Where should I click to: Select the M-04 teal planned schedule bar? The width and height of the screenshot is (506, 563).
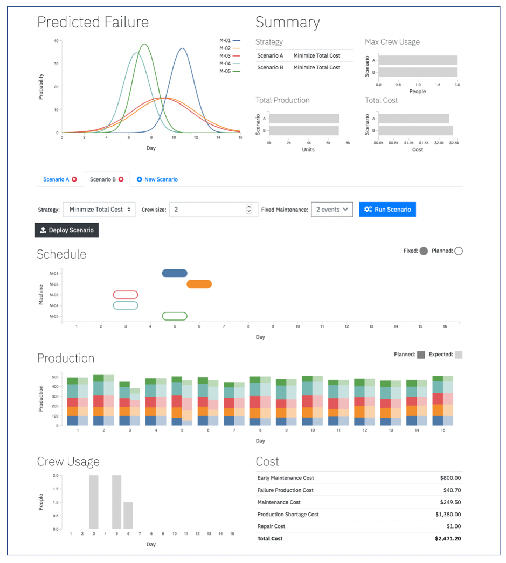pyautogui.click(x=126, y=305)
